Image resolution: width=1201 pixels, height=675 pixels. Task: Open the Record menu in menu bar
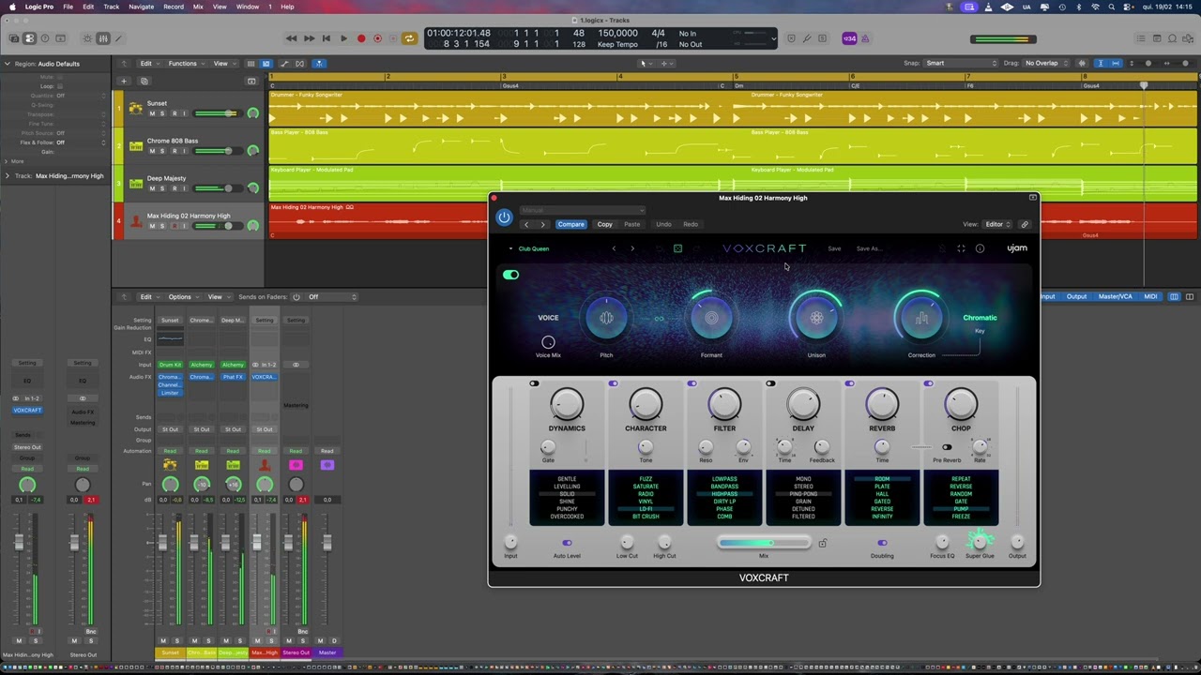(x=174, y=7)
